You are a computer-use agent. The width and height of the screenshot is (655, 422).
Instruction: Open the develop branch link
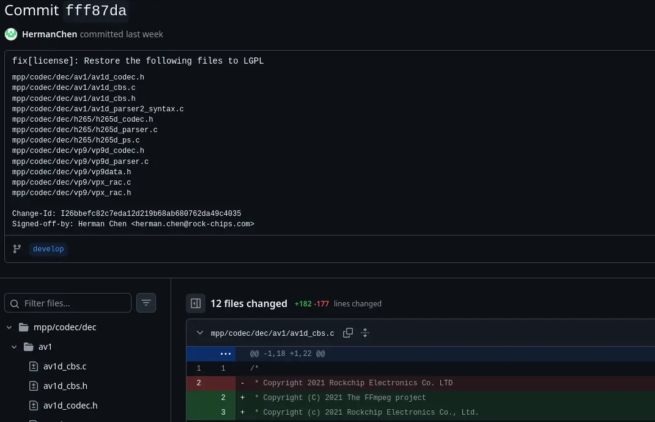click(48, 249)
